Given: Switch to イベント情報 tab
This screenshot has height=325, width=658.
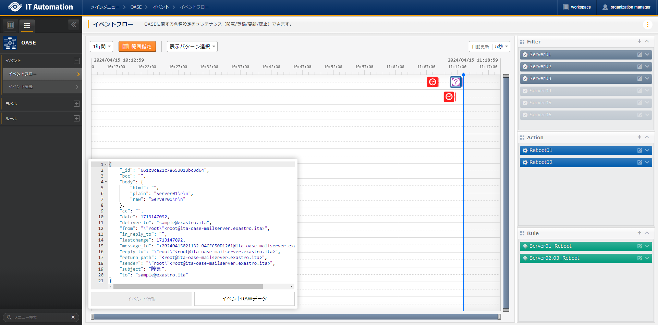Looking at the screenshot, I should coord(141,299).
